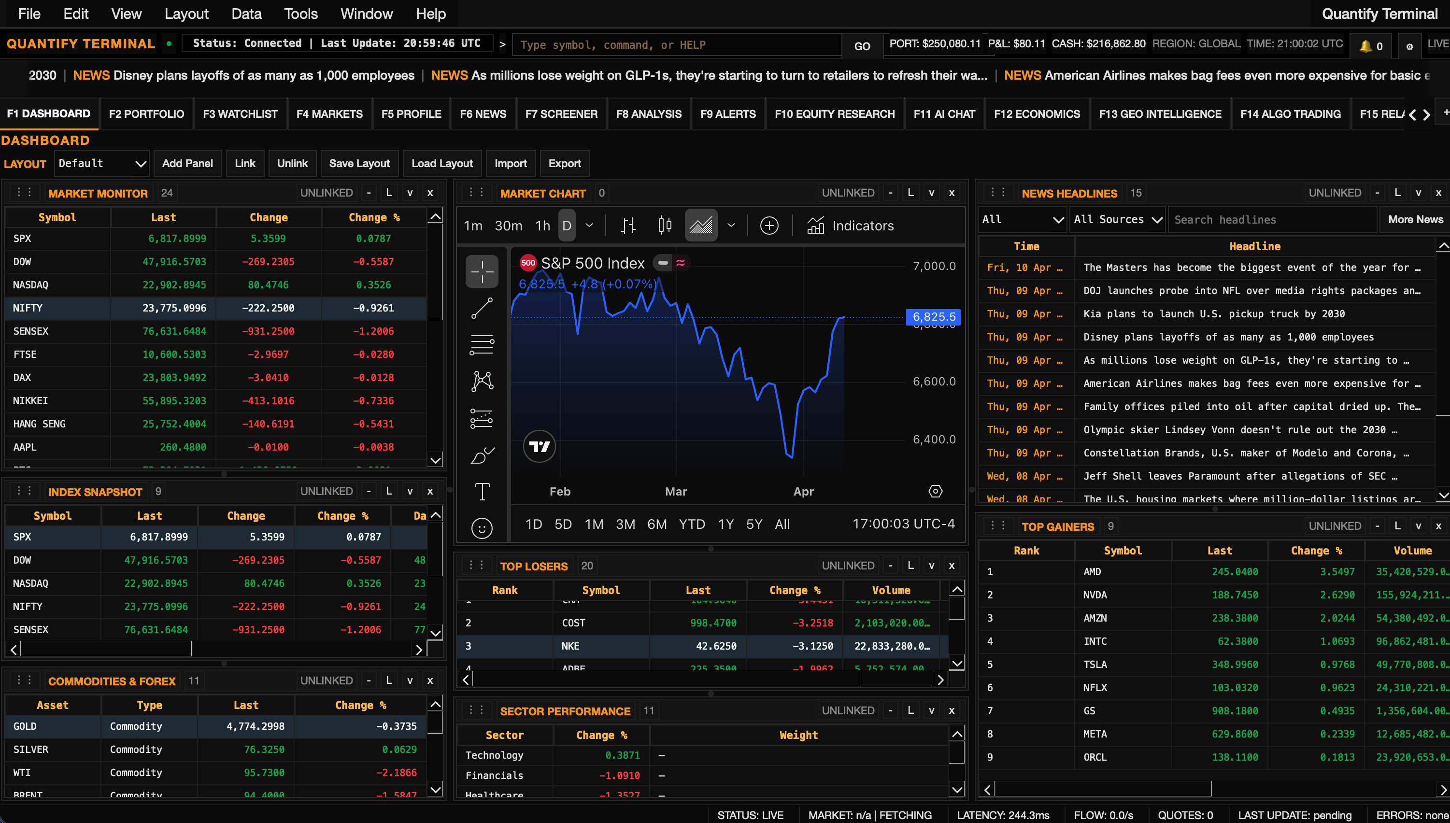Close the Sector Performance panel
Viewport: 1450px width, 823px height.
pos(952,710)
